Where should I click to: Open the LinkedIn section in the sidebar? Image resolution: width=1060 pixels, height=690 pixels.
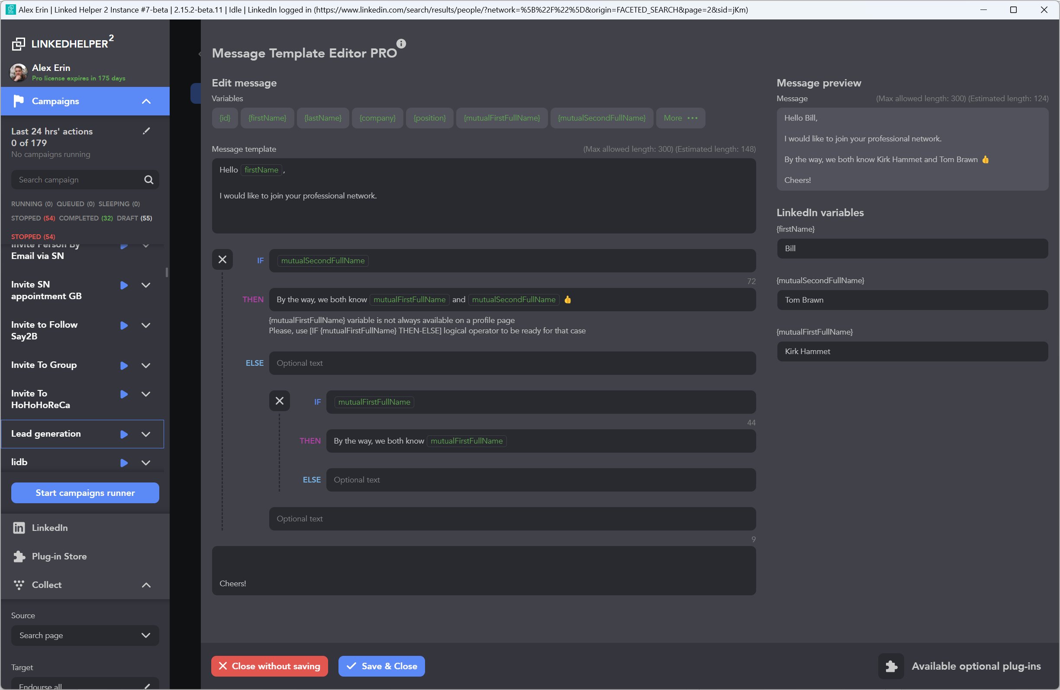pyautogui.click(x=49, y=527)
